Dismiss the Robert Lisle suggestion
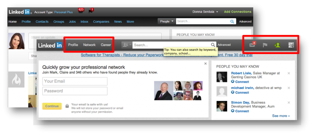 tap(289, 73)
